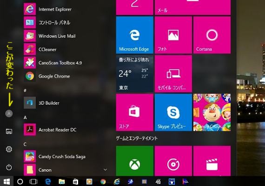Open 3D Builder app

point(66,103)
